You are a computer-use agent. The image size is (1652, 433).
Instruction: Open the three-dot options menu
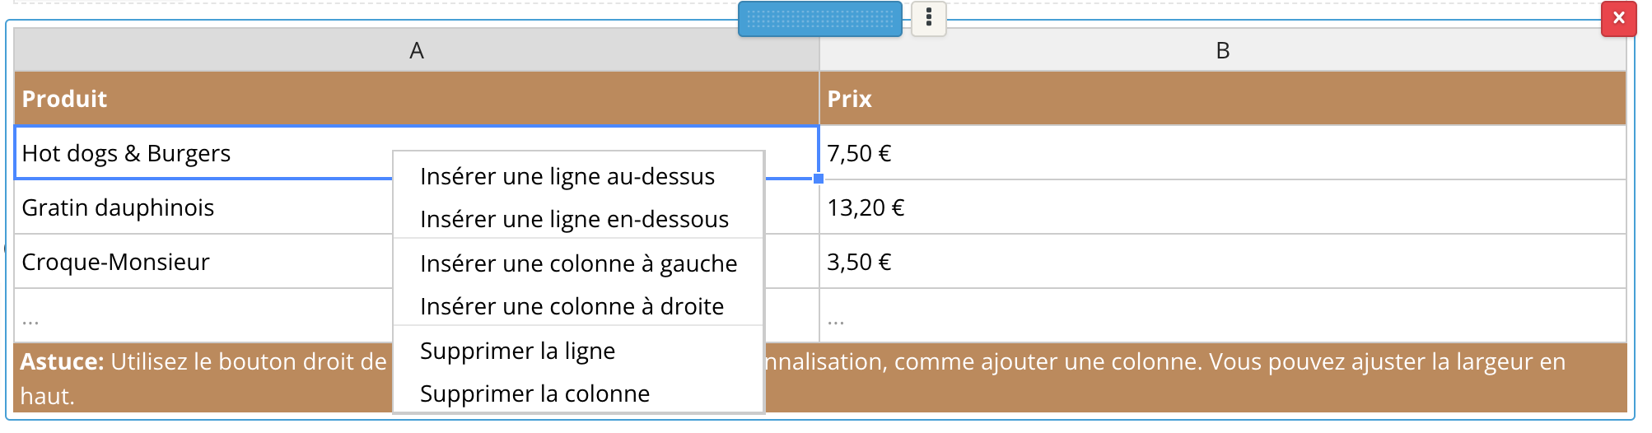(x=929, y=17)
